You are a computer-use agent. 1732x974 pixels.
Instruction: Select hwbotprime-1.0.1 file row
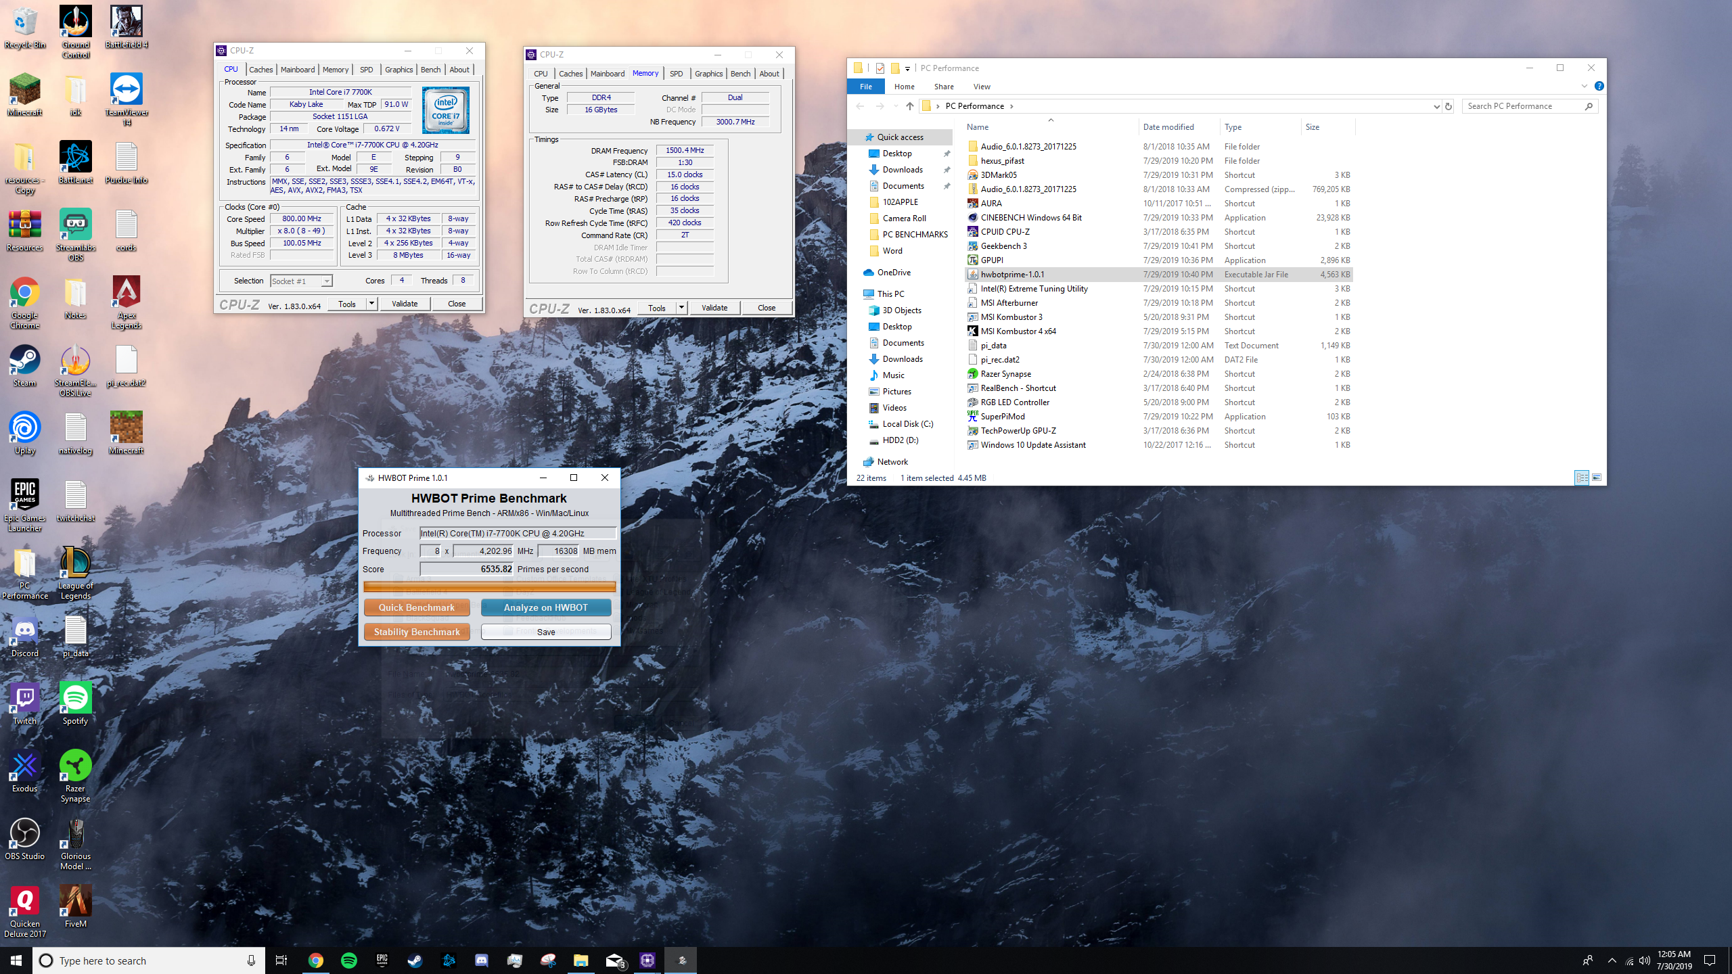tap(1158, 275)
